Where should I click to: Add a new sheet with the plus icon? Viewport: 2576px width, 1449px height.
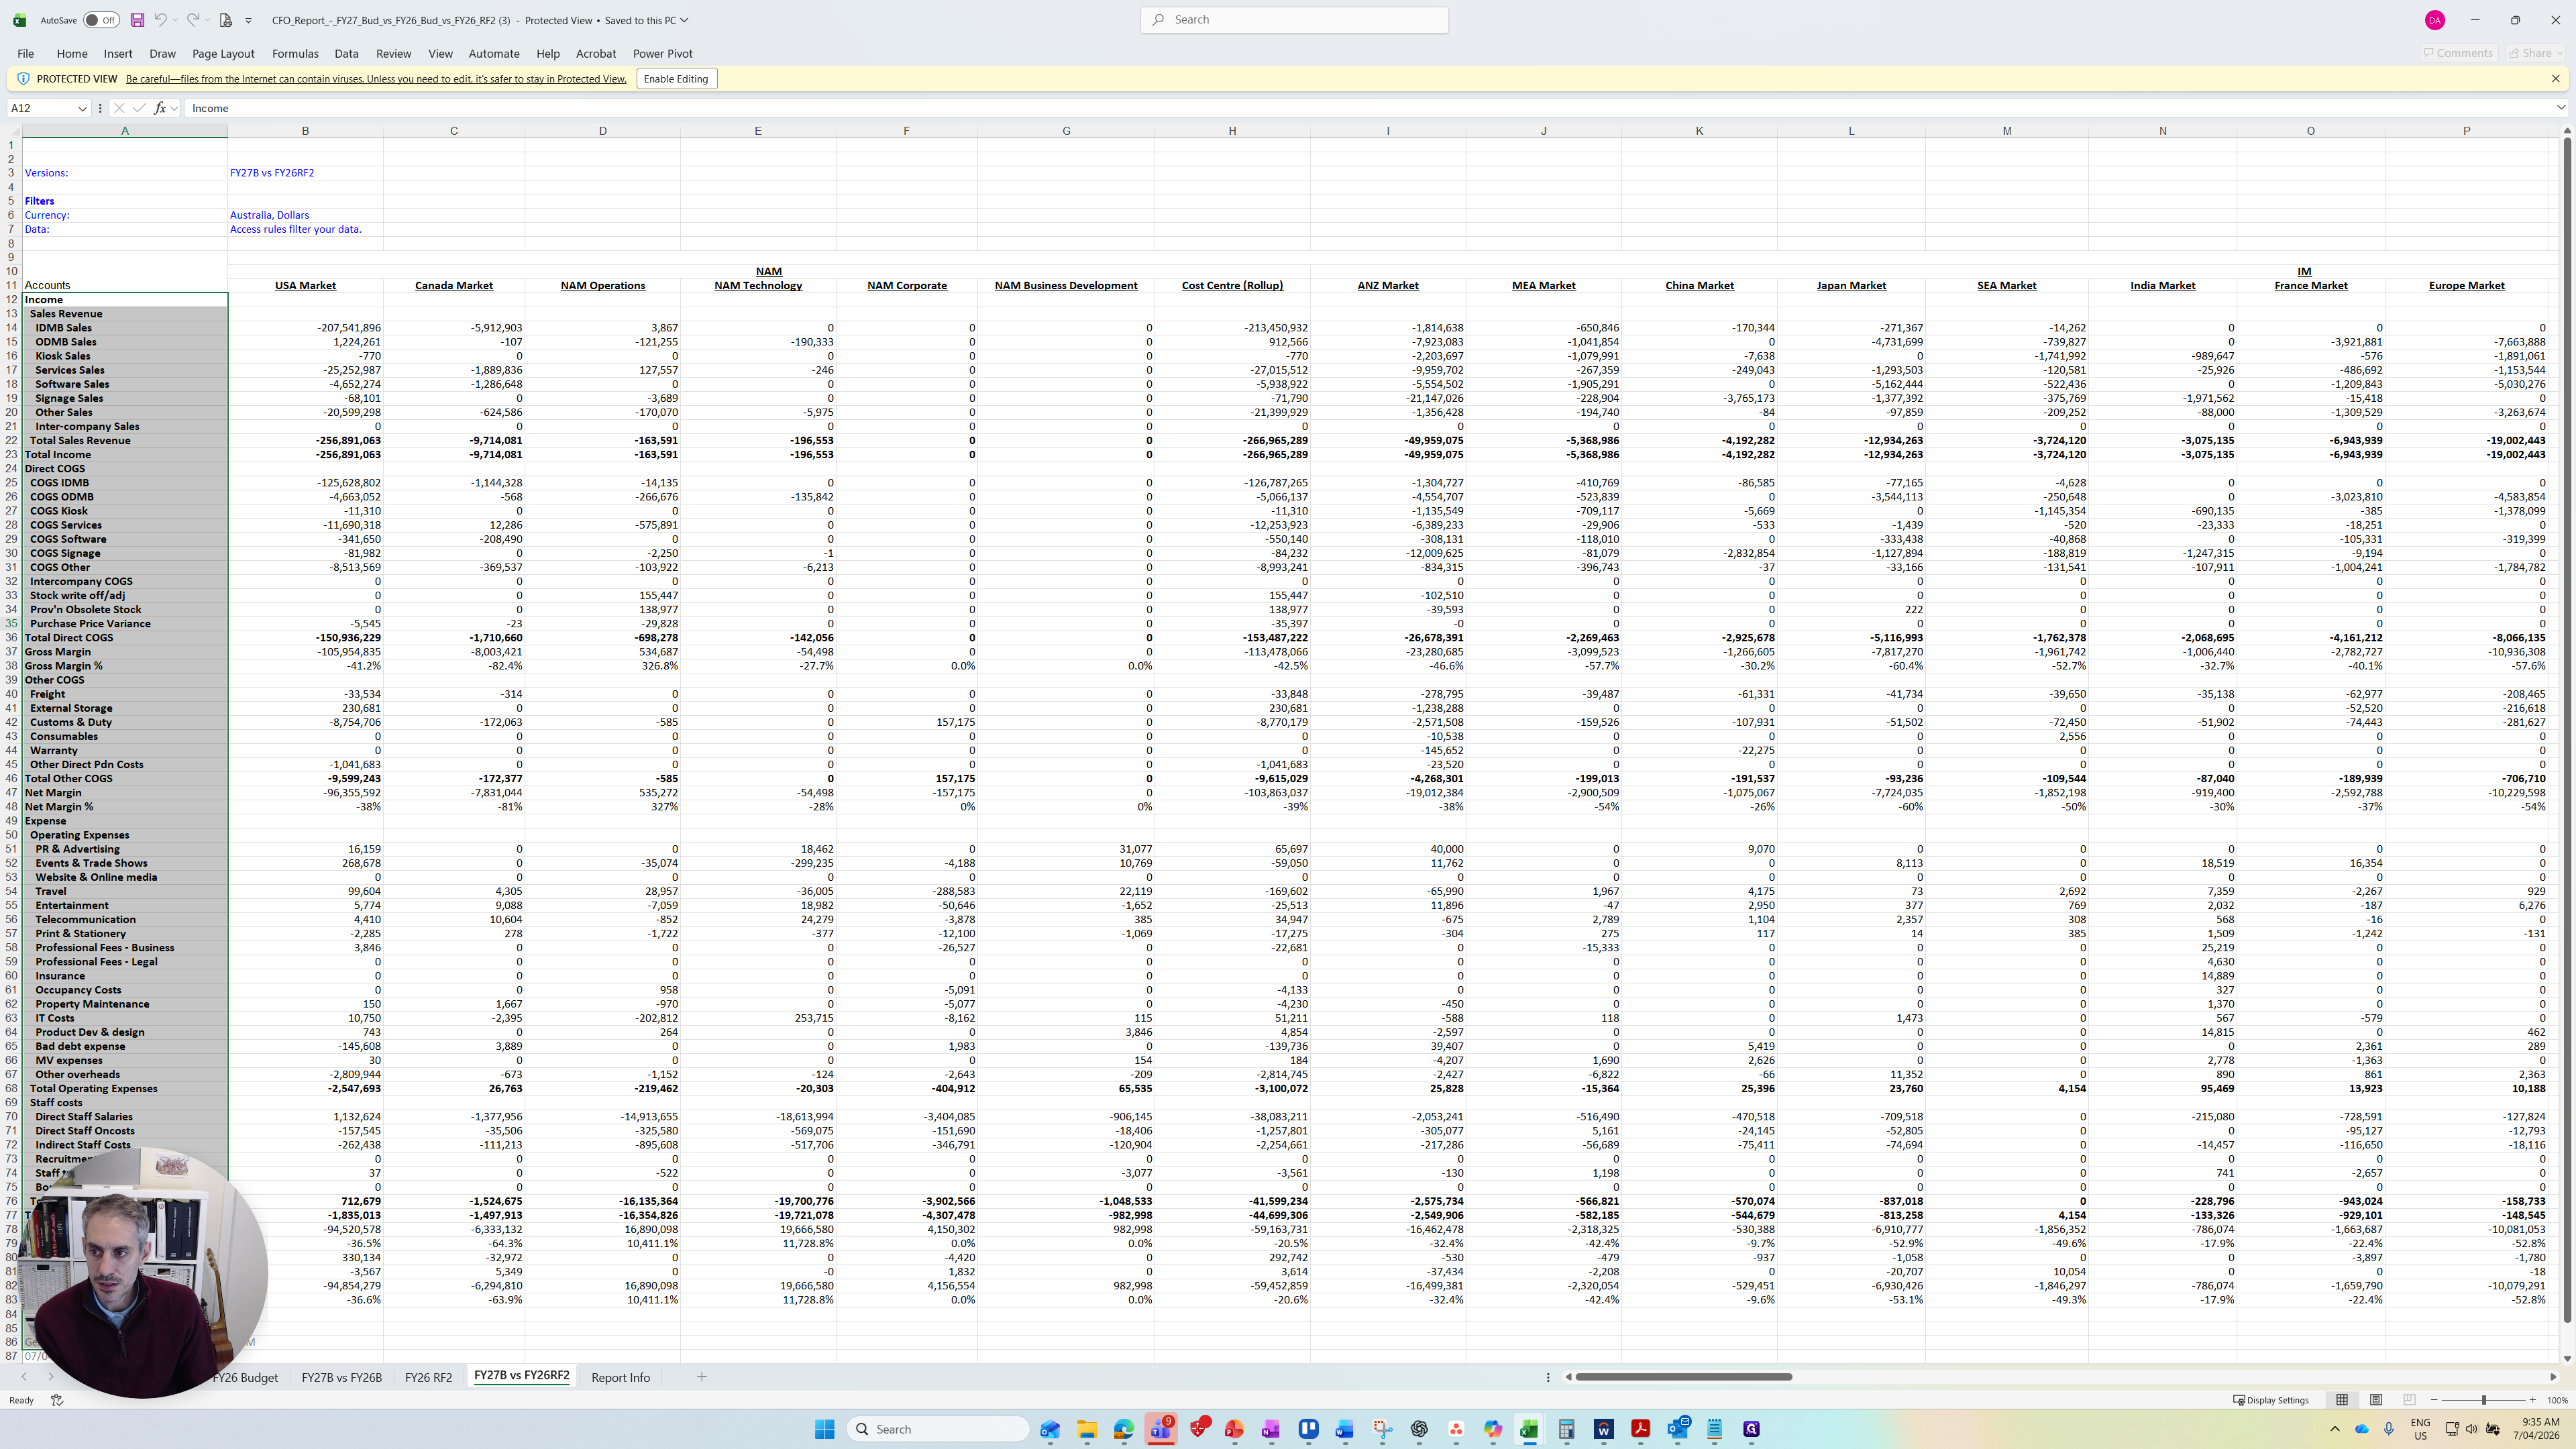pos(702,1377)
